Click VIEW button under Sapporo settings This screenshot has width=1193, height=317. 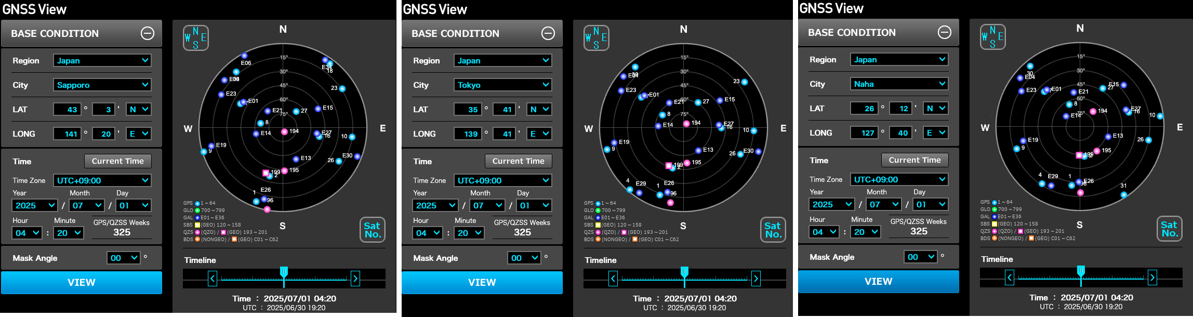point(82,283)
